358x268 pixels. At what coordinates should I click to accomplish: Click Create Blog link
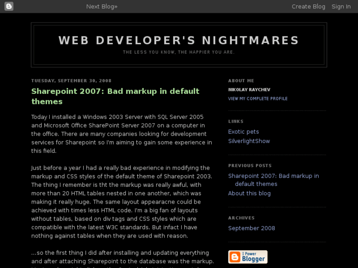(x=308, y=6)
